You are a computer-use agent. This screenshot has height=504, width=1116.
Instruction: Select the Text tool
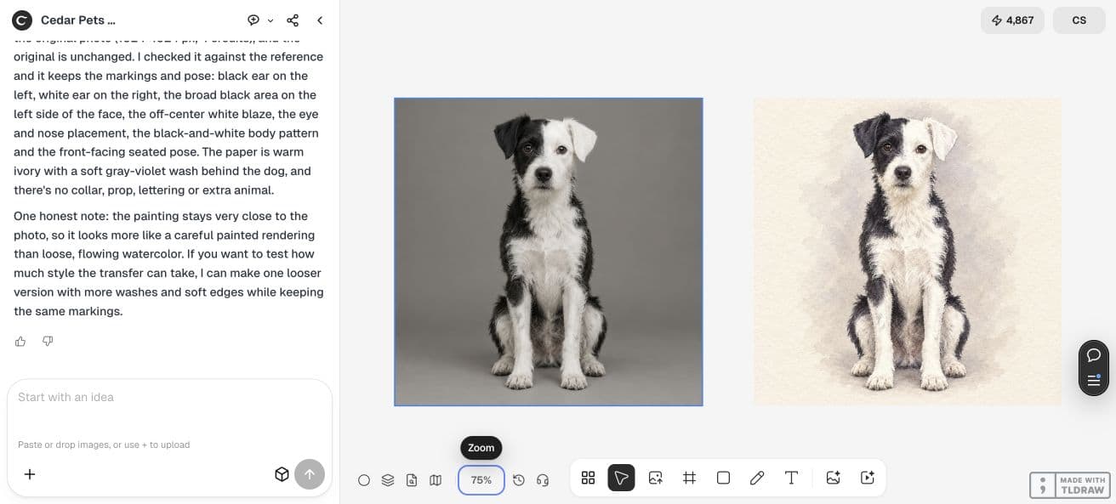tap(791, 478)
